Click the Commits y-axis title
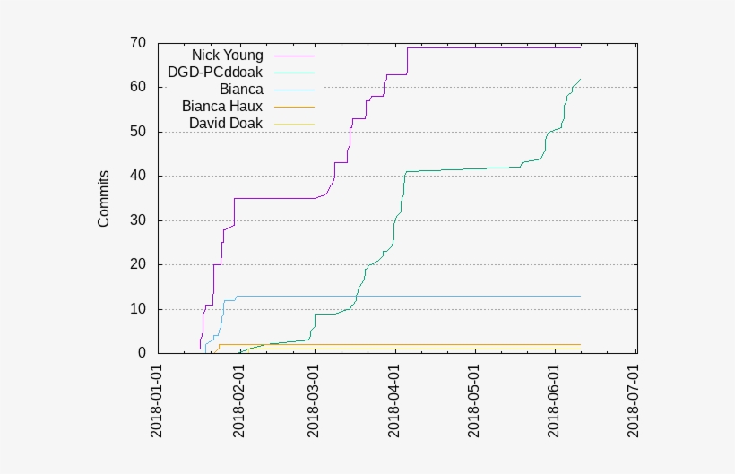The image size is (735, 474). point(104,198)
